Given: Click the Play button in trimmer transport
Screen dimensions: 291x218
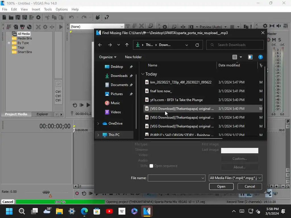Looking at the screenshot, I should click(88, 105).
